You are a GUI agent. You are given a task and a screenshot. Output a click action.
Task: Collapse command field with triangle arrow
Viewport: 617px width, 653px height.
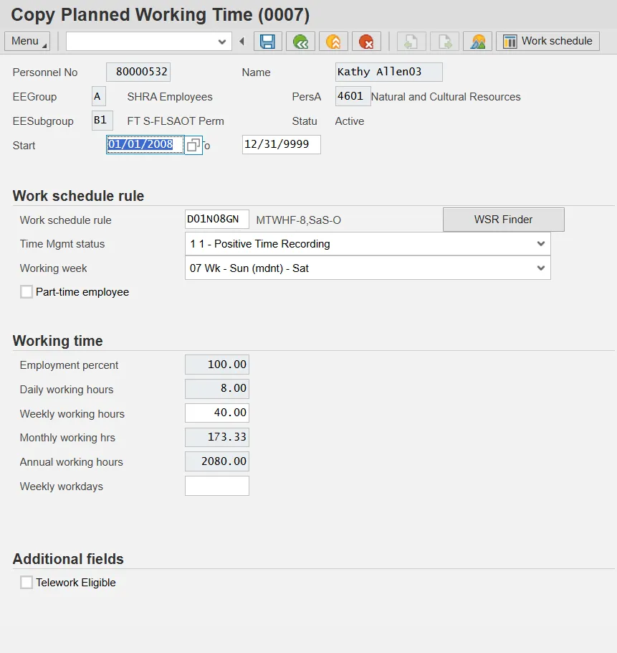[242, 41]
